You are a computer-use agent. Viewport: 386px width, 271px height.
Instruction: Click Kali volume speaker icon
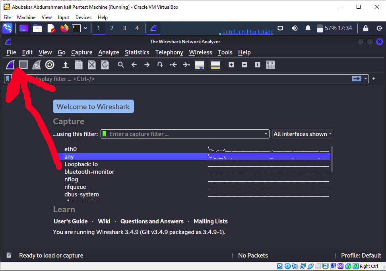coord(295,28)
